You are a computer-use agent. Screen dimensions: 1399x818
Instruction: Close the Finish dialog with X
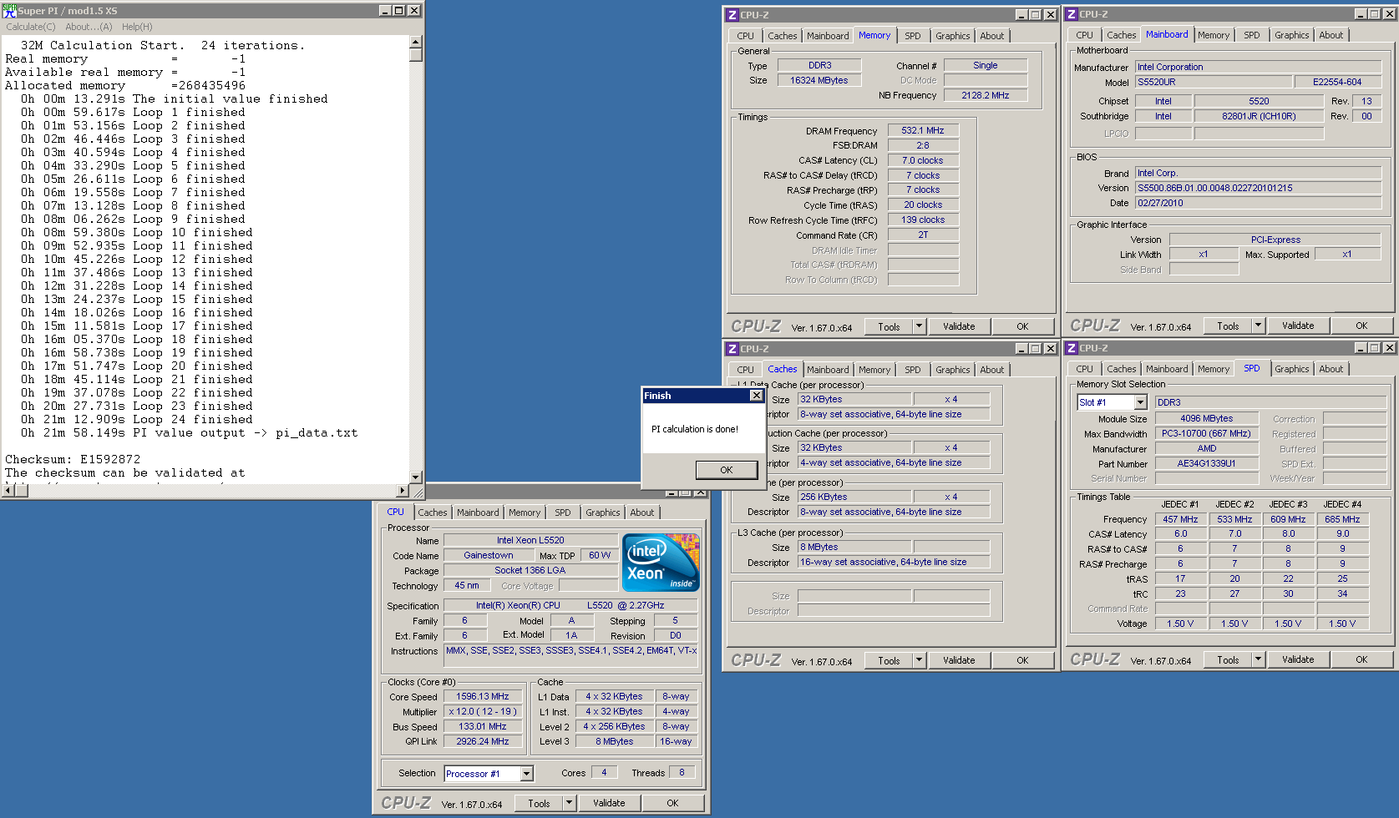756,396
